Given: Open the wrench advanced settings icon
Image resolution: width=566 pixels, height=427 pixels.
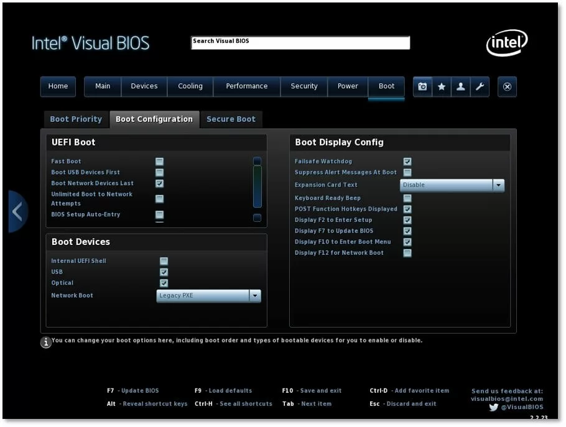Looking at the screenshot, I should coord(480,86).
